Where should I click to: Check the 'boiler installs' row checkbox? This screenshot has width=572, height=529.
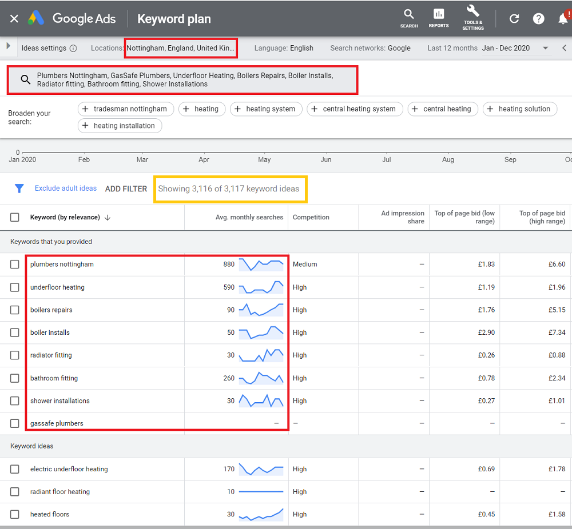[x=15, y=332]
